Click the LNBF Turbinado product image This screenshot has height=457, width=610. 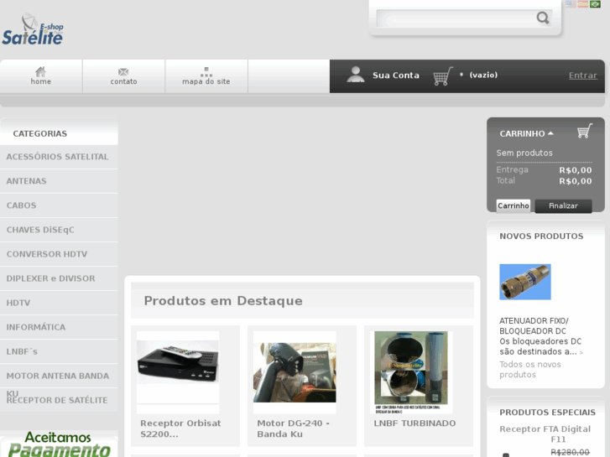point(411,372)
